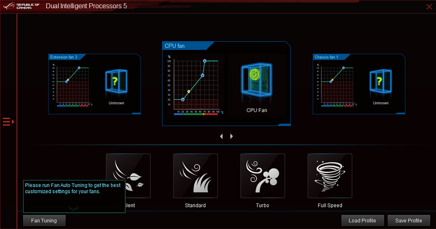Click the Load Profile button
Screen dimensions: 436x229
(x=362, y=221)
